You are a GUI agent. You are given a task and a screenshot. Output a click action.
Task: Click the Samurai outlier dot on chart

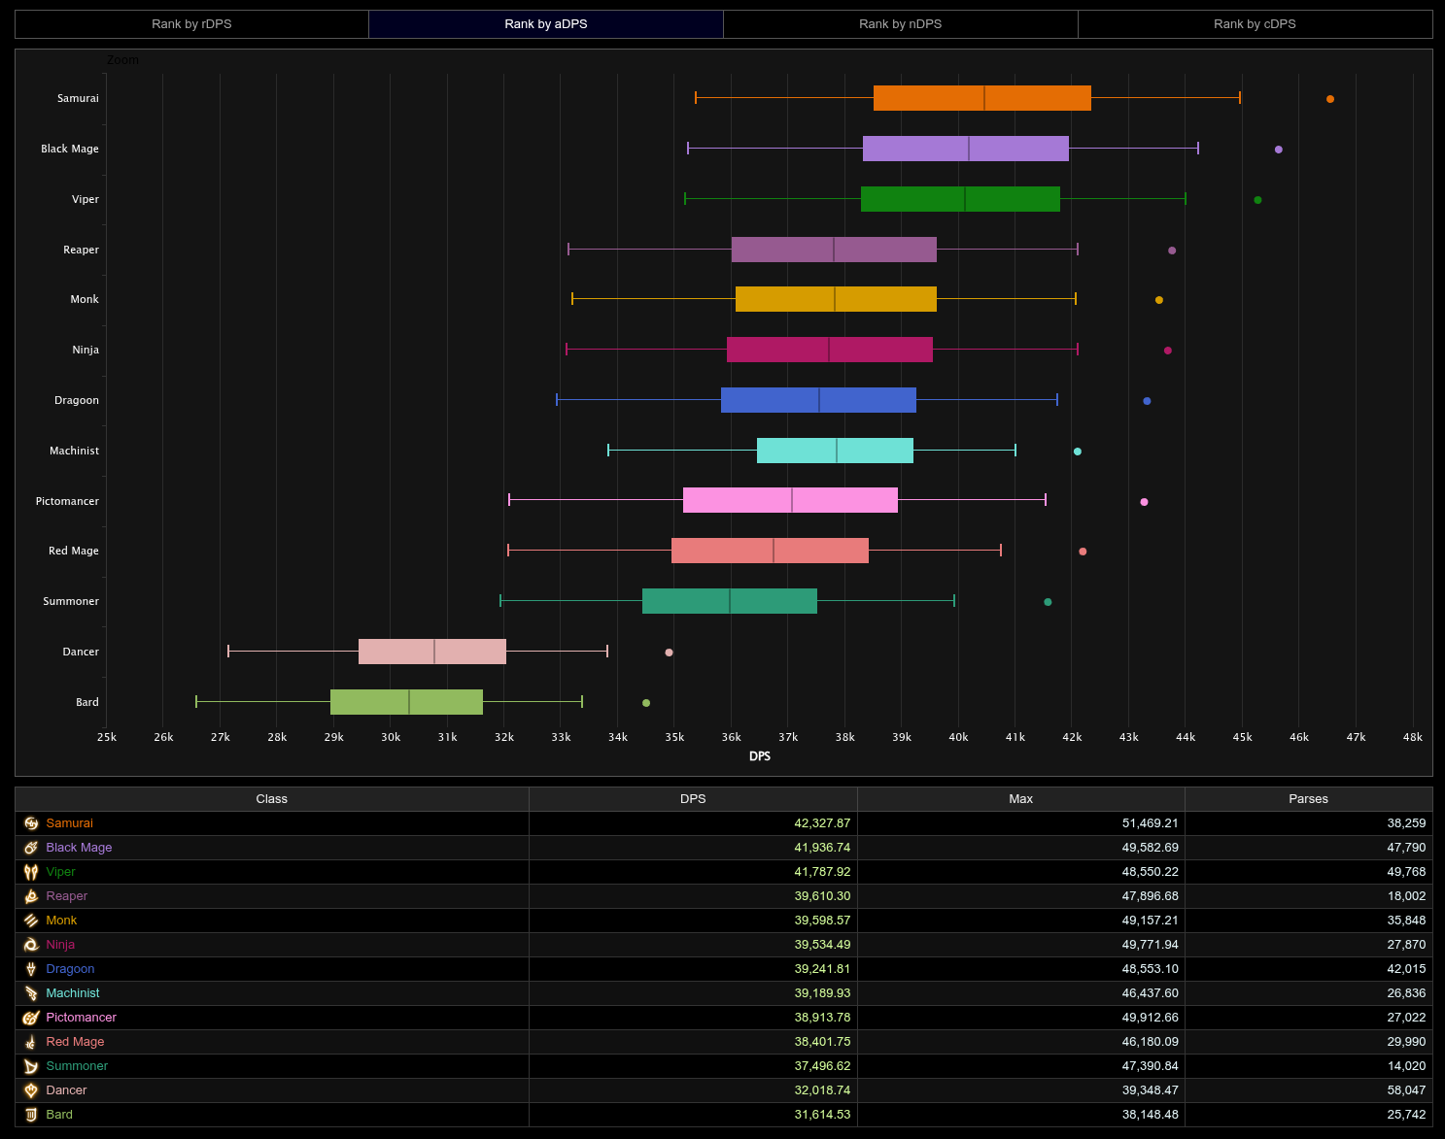tap(1330, 99)
